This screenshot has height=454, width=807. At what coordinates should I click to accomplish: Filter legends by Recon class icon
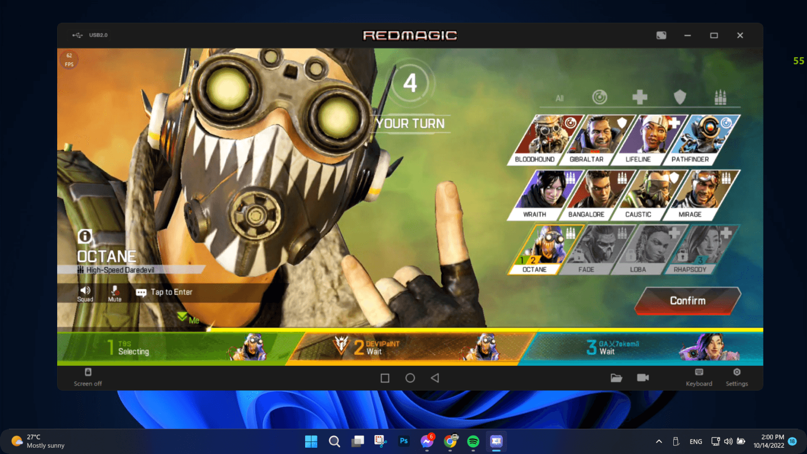coord(600,97)
